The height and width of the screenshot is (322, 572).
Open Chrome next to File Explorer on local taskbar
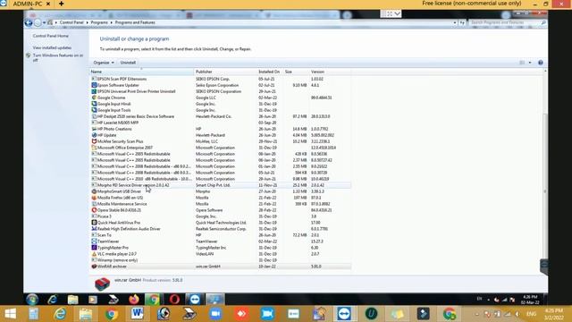pos(112,314)
